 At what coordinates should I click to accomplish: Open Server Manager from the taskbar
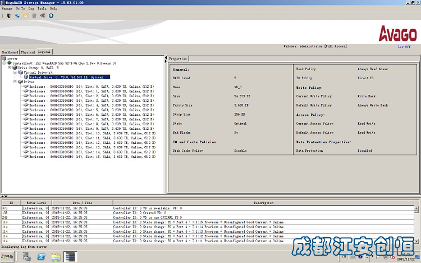pos(27,257)
